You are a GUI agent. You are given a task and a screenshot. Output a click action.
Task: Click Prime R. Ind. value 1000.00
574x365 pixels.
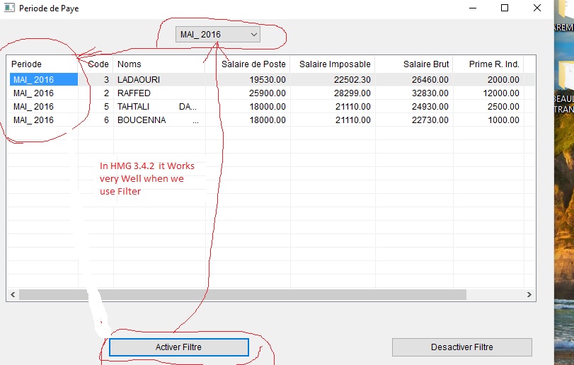(503, 120)
